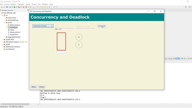Image resolution: width=192 pixels, height=108 pixels.
Task: Click the Package Explorer scroll right arrow
Action: pyautogui.click(x=38, y=104)
